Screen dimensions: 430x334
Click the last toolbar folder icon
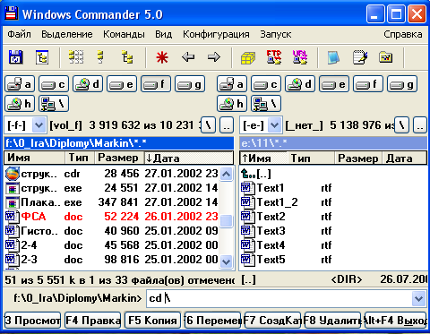[x=386, y=57]
